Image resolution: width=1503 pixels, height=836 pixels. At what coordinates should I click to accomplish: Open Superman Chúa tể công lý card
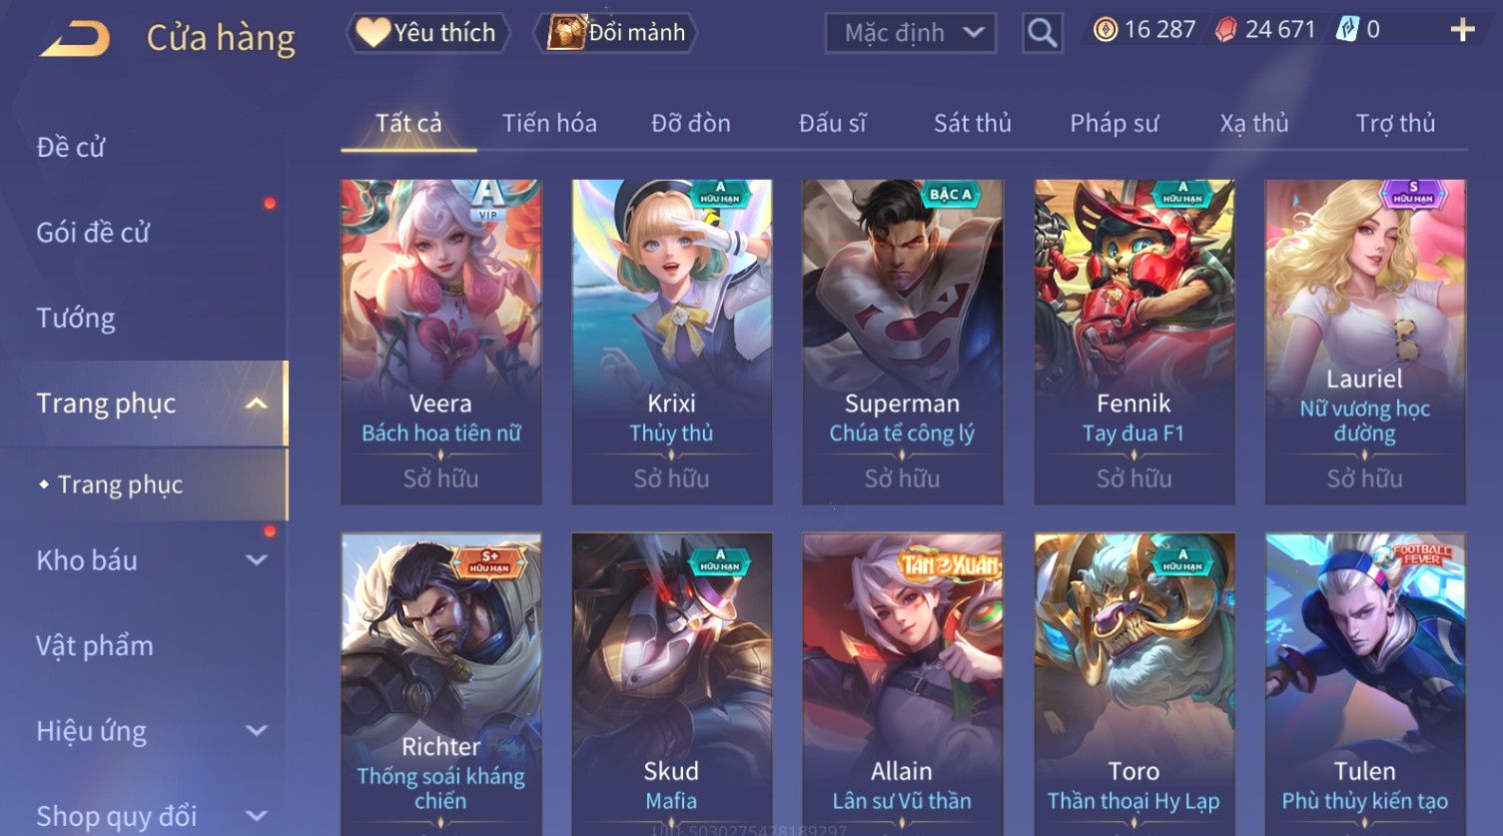pyautogui.click(x=903, y=342)
